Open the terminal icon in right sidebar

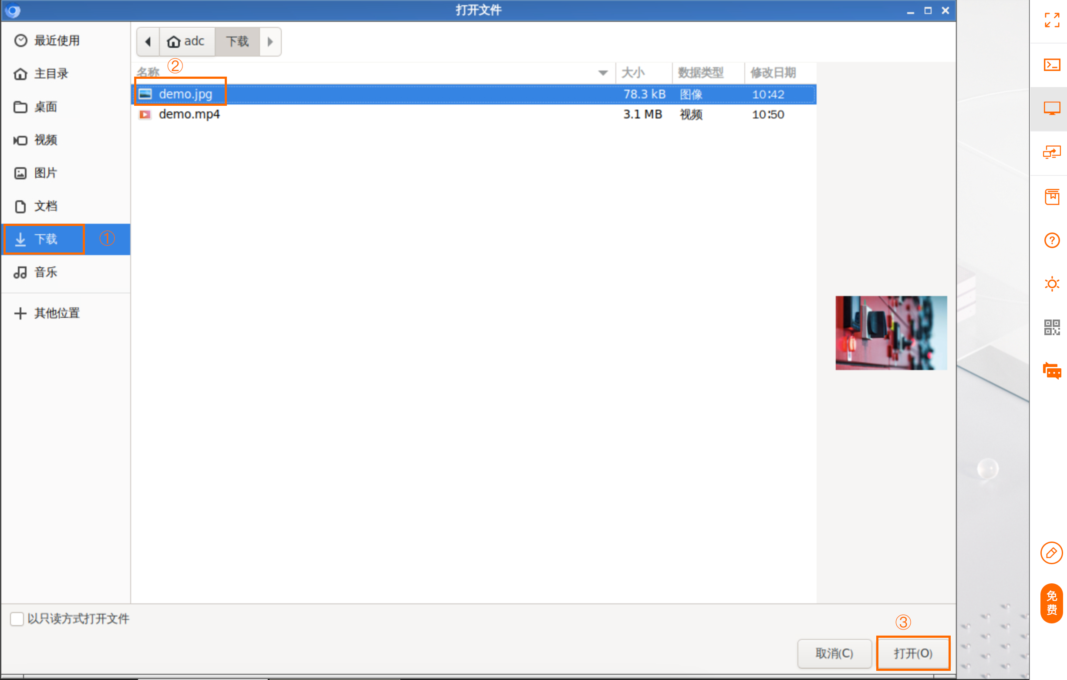click(1051, 65)
